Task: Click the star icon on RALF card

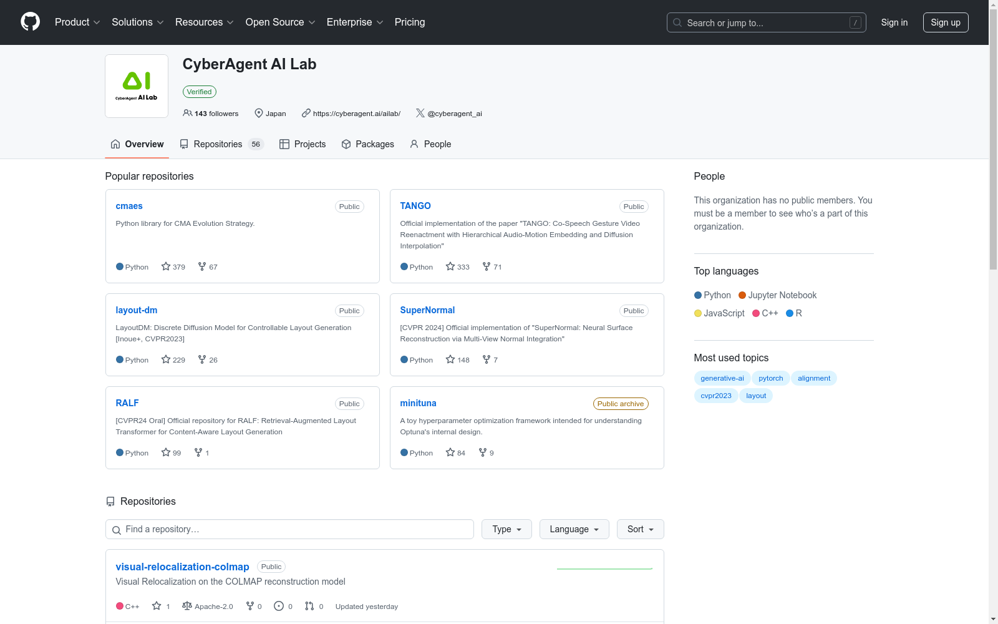Action: (x=166, y=452)
